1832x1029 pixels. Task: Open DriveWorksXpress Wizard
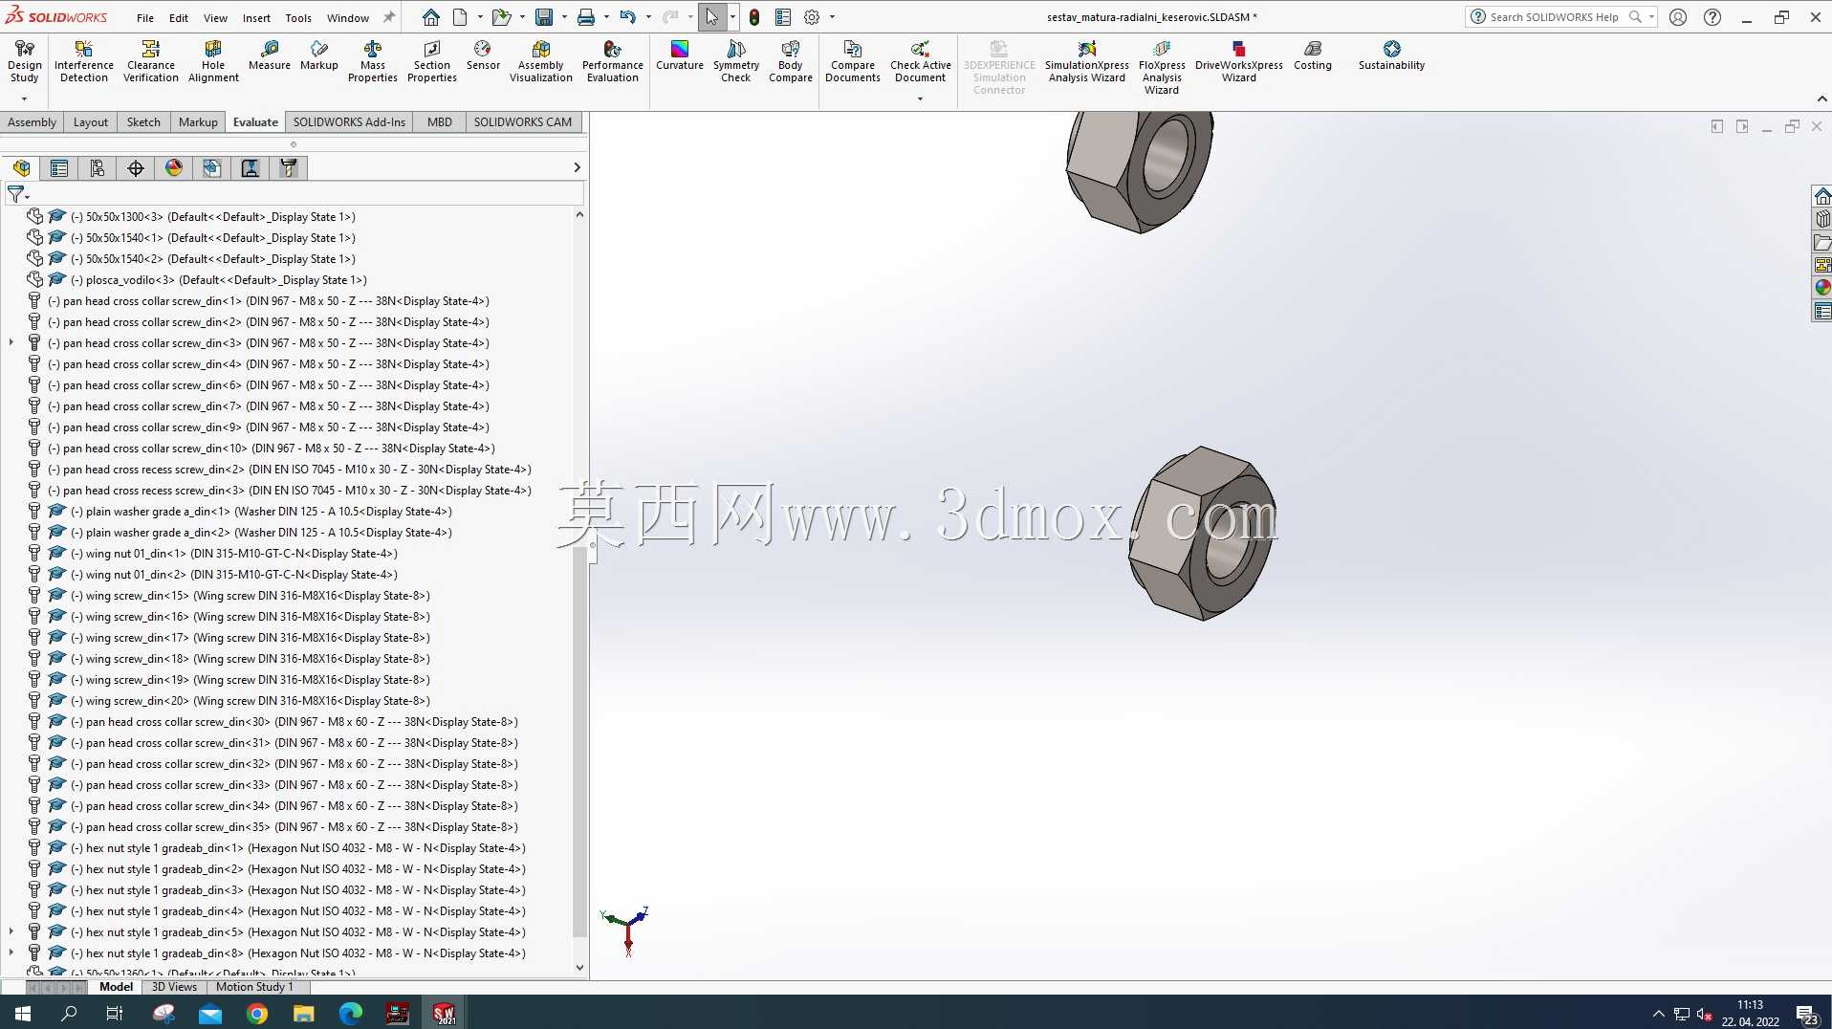1239,62
